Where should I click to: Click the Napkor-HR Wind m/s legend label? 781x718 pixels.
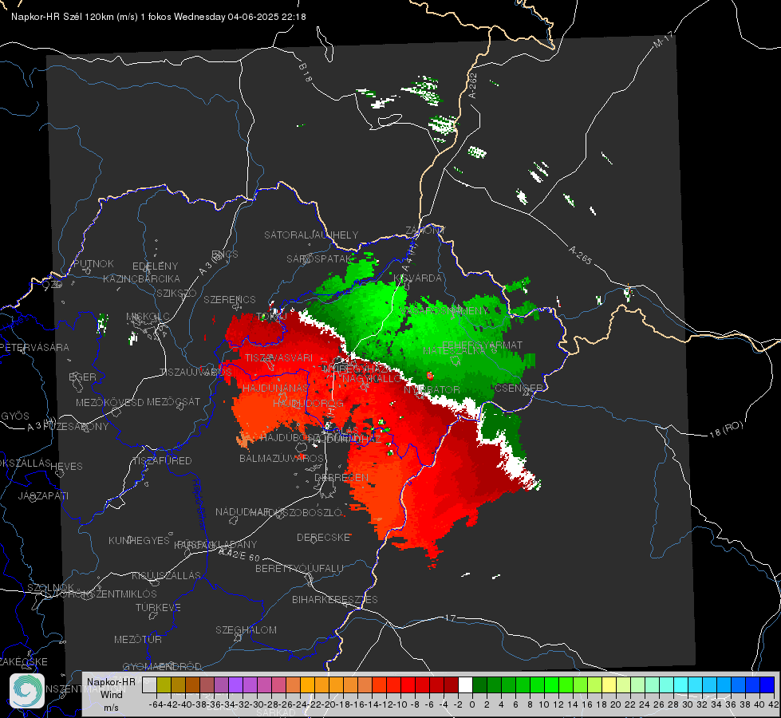point(111,694)
